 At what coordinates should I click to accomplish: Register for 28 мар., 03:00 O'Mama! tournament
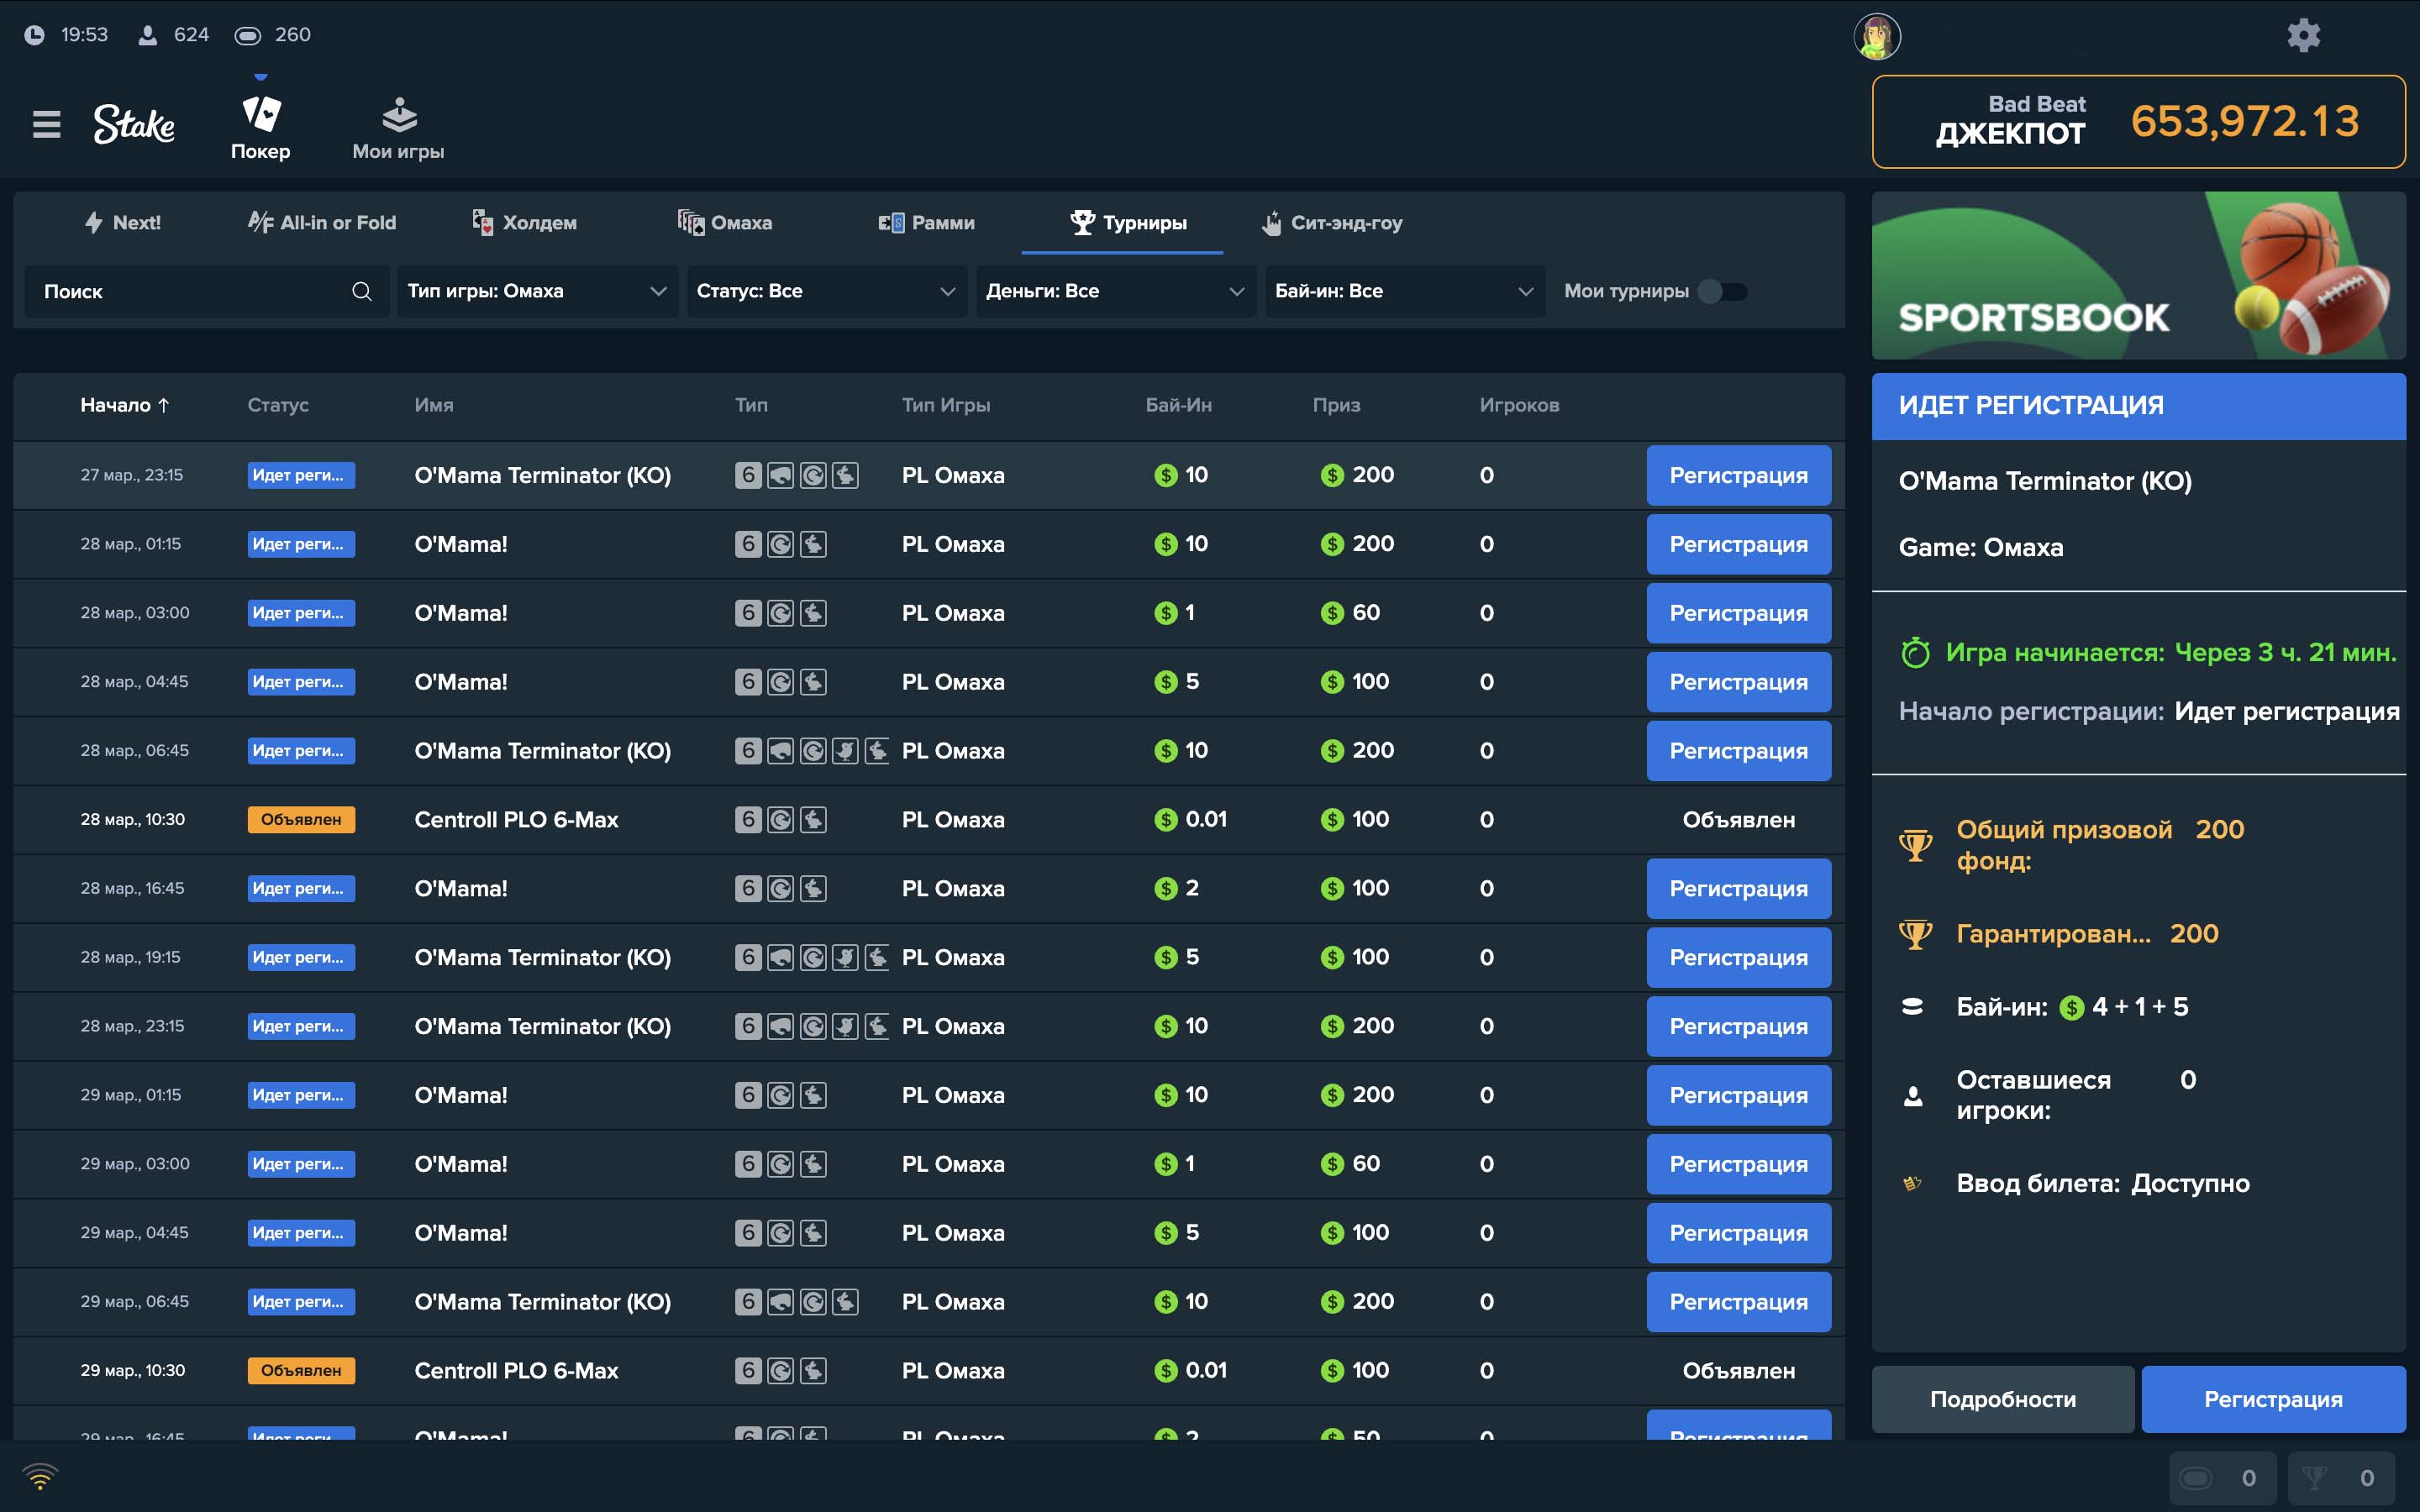1738,613
